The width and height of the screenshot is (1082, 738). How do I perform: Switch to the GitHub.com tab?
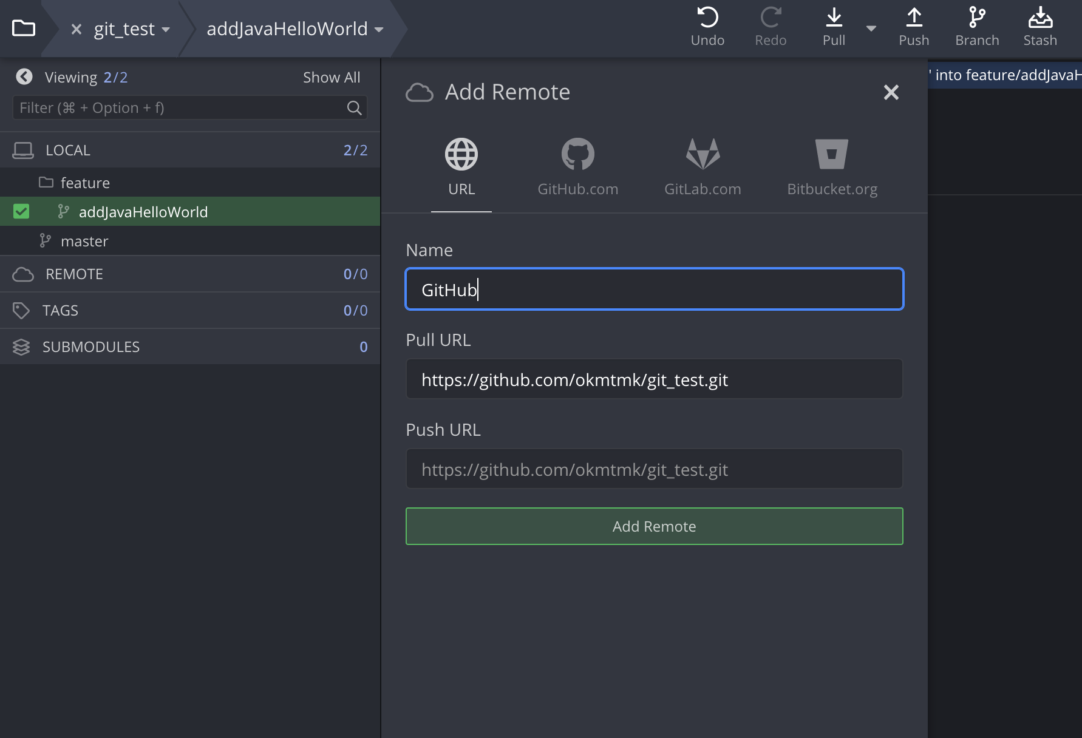click(577, 165)
